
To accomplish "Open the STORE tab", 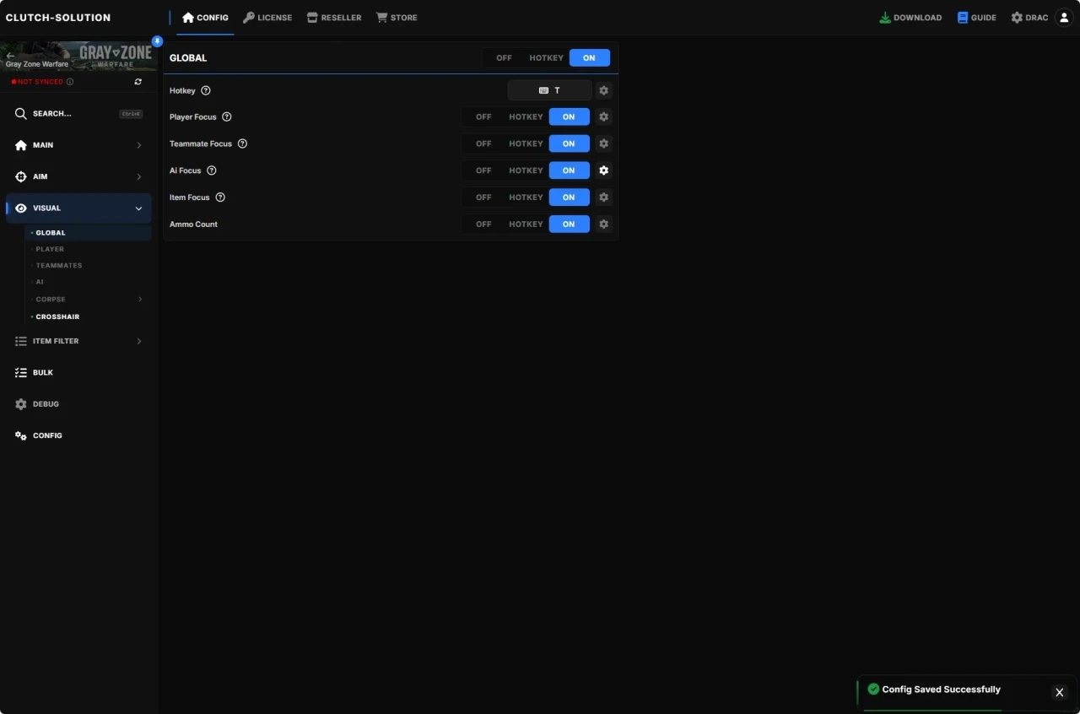I will (x=397, y=18).
